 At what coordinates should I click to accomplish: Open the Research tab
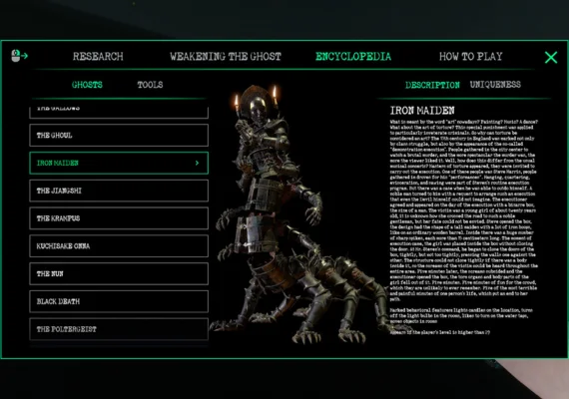click(98, 56)
